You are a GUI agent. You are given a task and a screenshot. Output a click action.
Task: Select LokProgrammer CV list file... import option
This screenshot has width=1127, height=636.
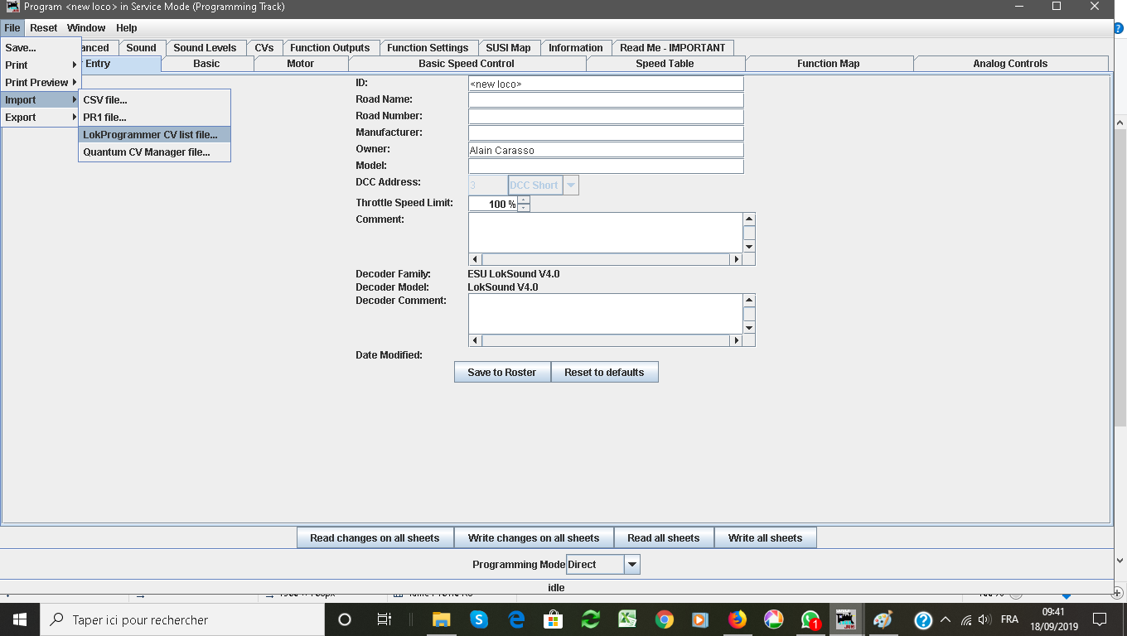154,134
